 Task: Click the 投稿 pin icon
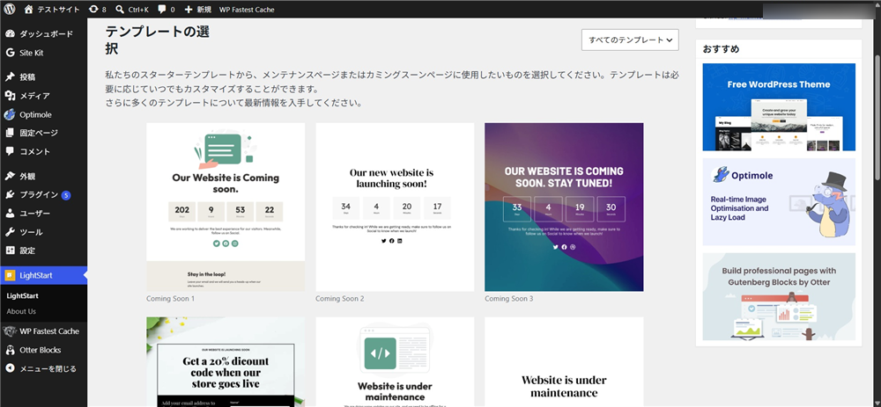click(x=10, y=76)
